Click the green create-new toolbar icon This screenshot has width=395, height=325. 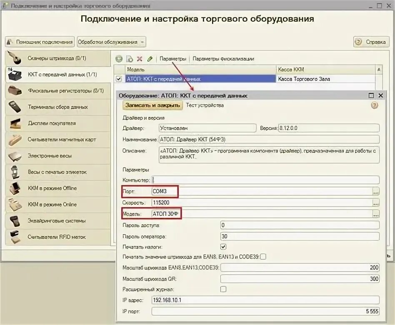(119, 59)
